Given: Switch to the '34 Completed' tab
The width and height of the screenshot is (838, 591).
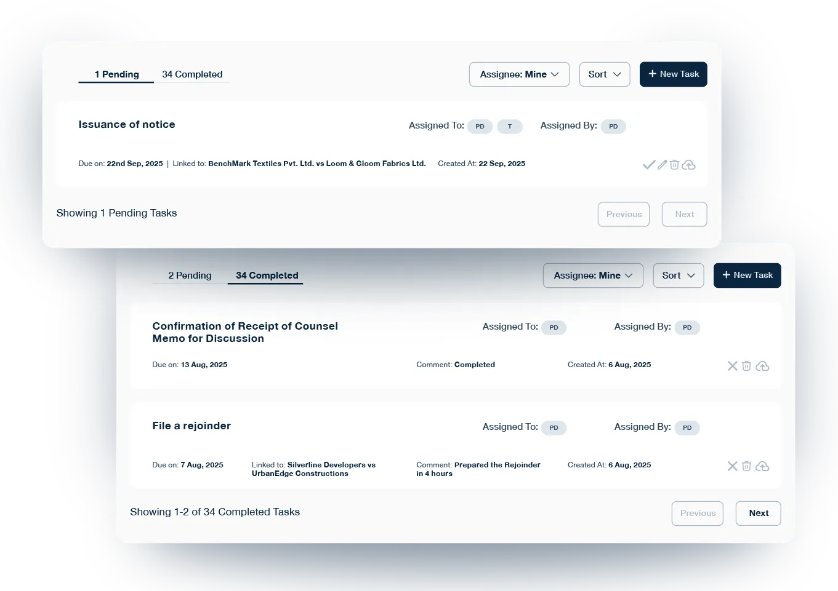Looking at the screenshot, I should click(191, 74).
